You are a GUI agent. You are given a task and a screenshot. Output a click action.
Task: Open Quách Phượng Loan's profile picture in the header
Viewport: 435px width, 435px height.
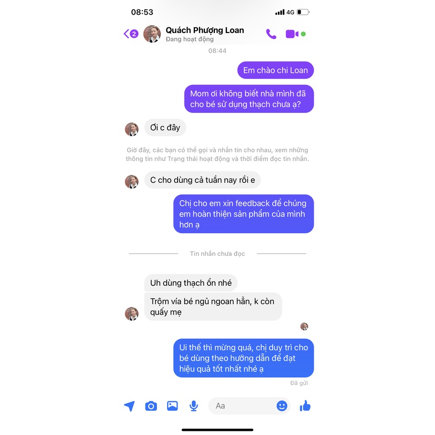[x=152, y=34]
